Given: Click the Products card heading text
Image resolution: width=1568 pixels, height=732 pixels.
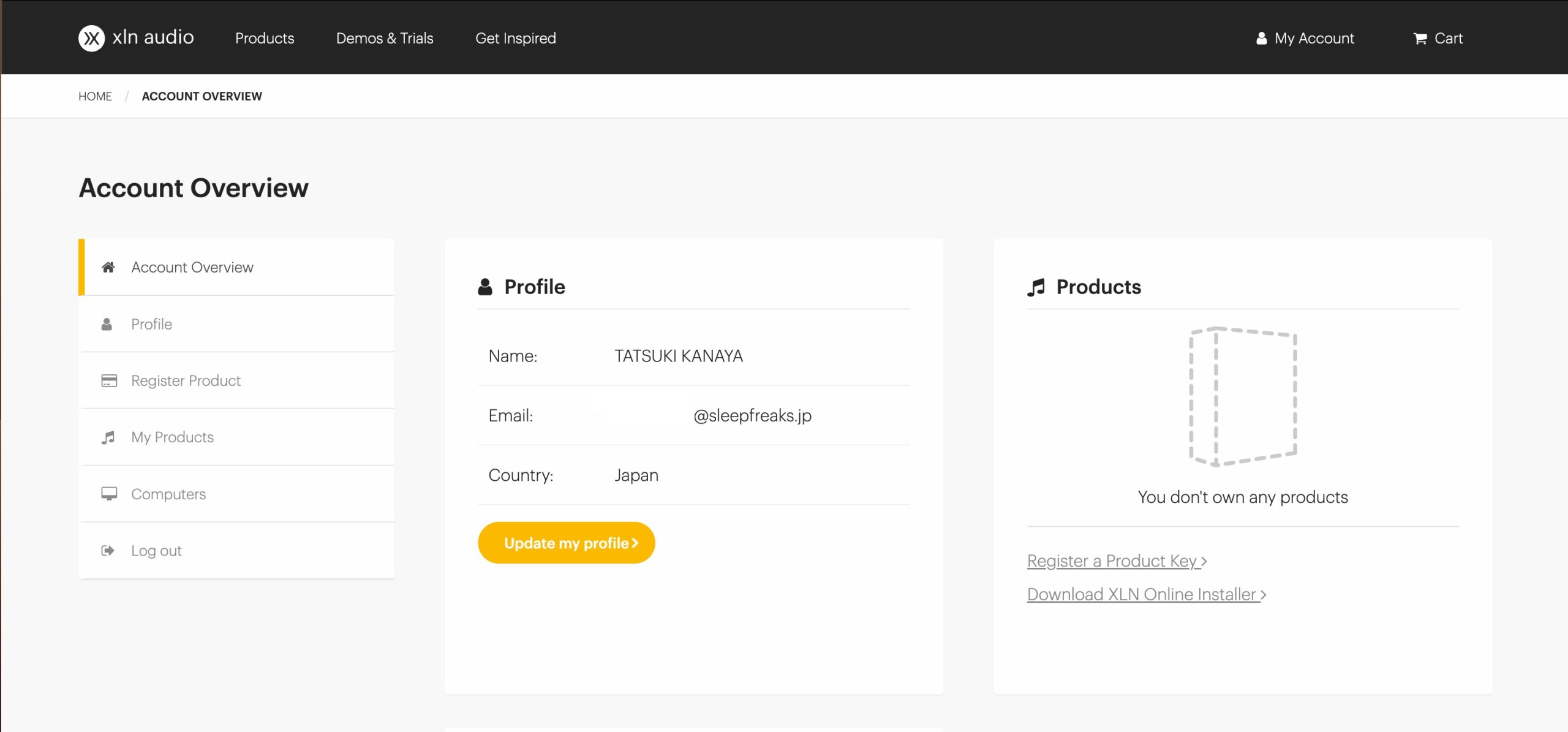Looking at the screenshot, I should [1099, 287].
